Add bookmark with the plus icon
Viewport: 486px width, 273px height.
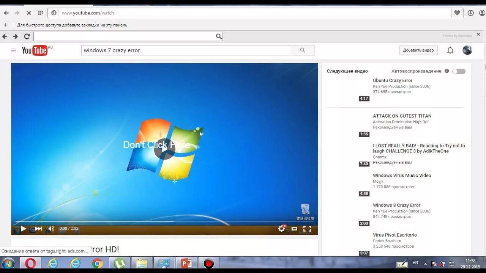[5, 25]
